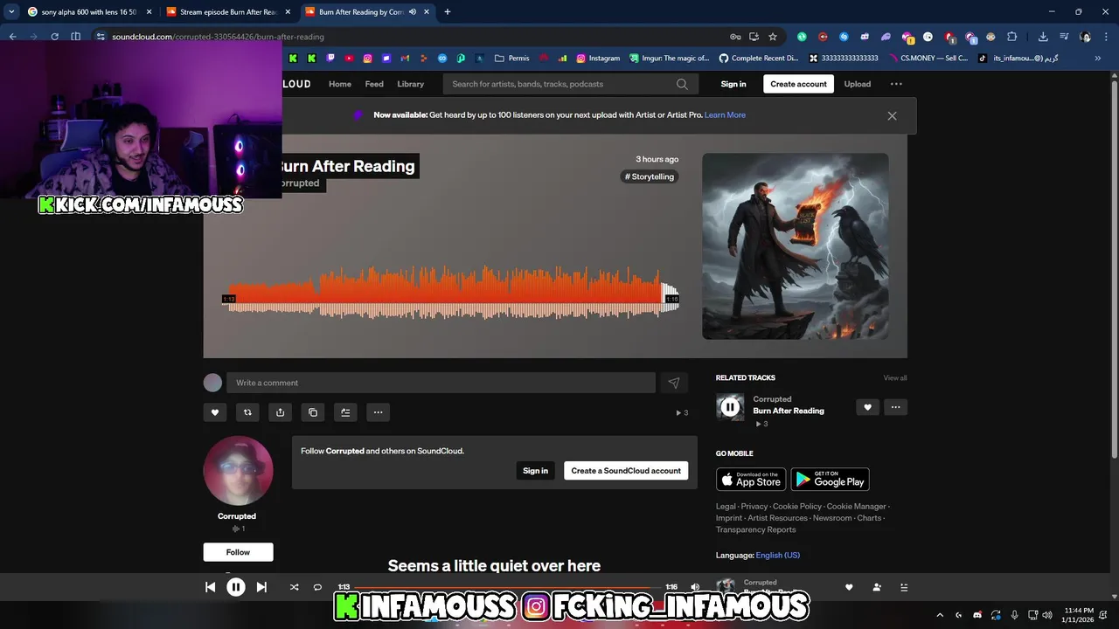Seek on the bottom player progress bar
The image size is (1119, 629).
507,587
